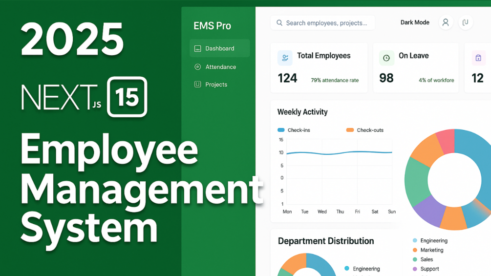Click the Total Employees card icon

click(x=285, y=58)
